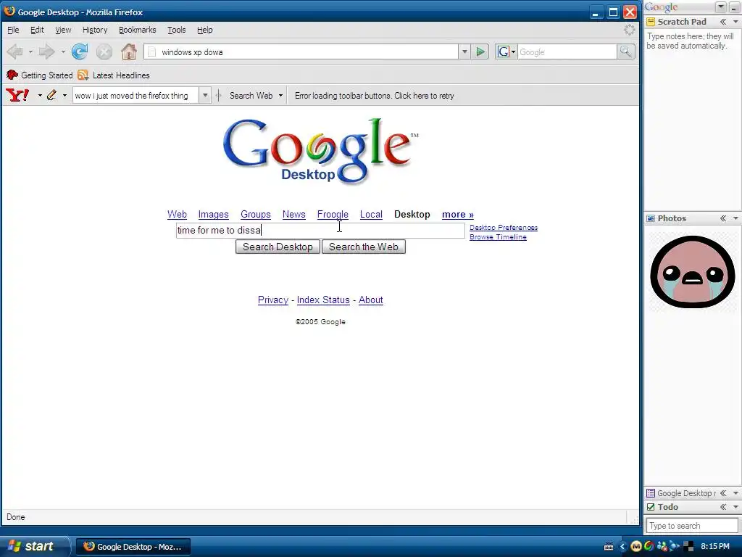Click the Scratch Pad yellow note icon
Image resolution: width=742 pixels, height=557 pixels.
point(651,22)
